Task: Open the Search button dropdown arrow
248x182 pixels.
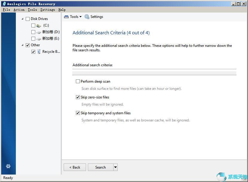Action: coord(115,167)
